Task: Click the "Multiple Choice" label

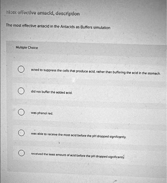Action: [27, 48]
